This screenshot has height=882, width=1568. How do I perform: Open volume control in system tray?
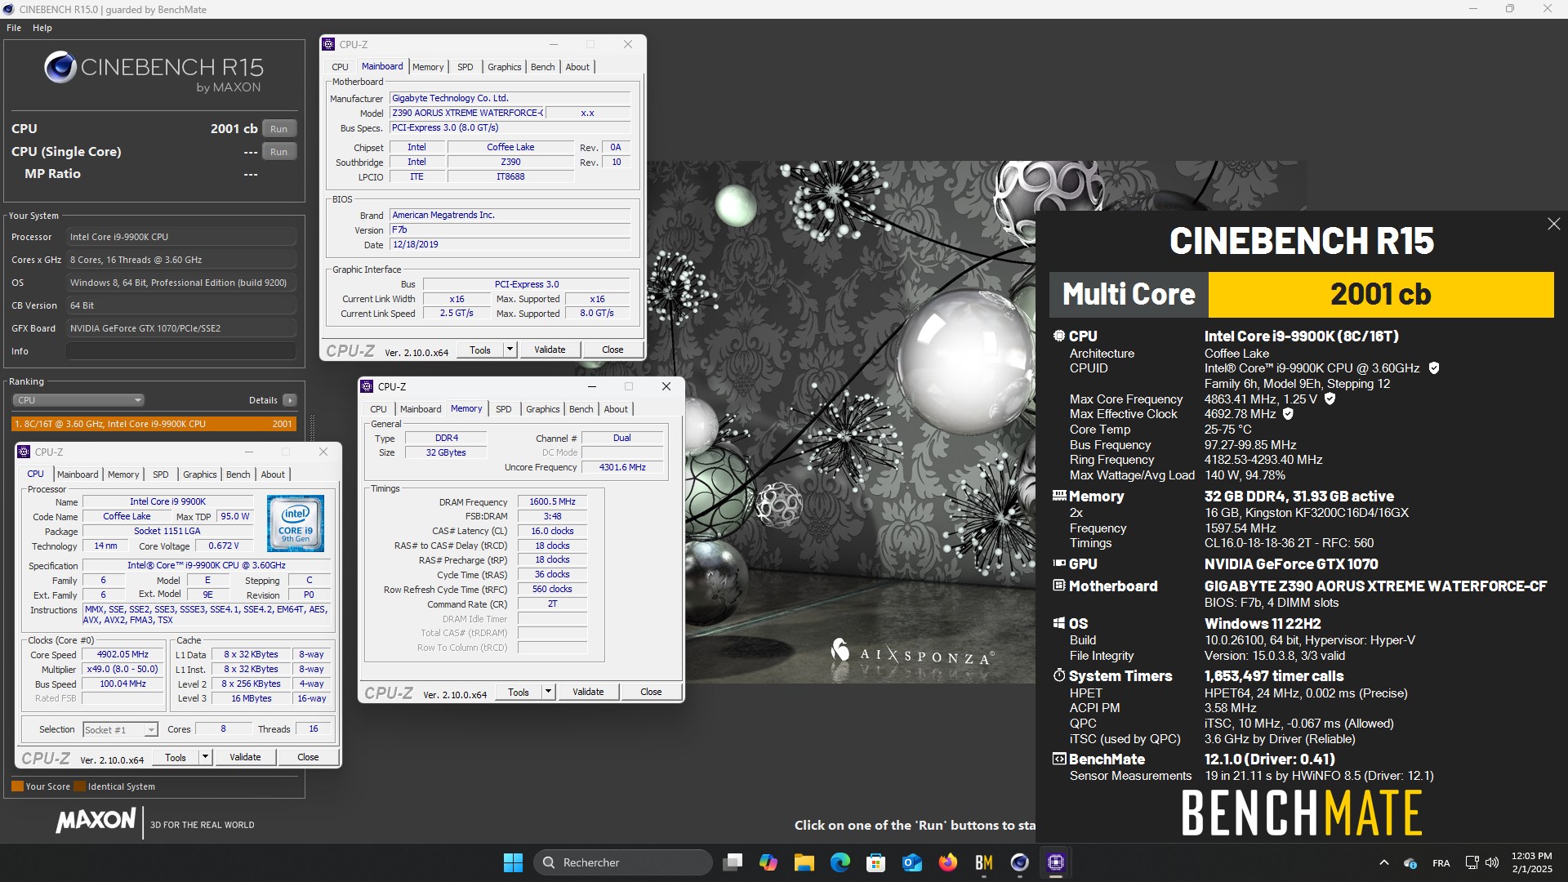[x=1492, y=862]
